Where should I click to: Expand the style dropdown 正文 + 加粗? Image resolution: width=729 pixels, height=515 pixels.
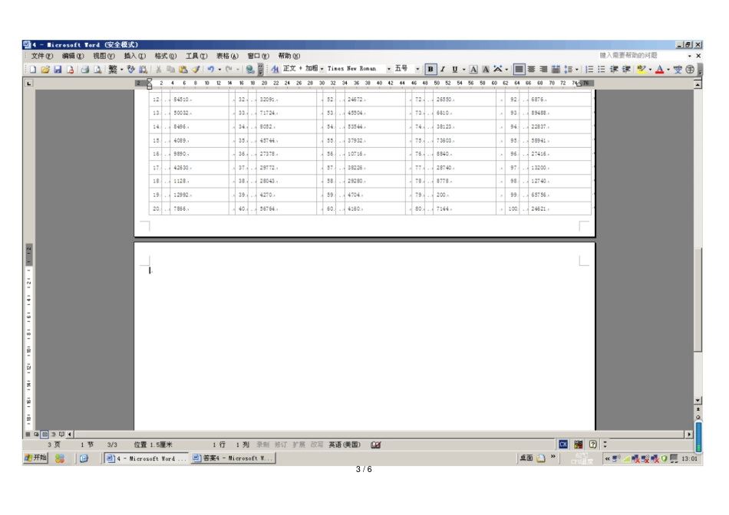point(322,69)
